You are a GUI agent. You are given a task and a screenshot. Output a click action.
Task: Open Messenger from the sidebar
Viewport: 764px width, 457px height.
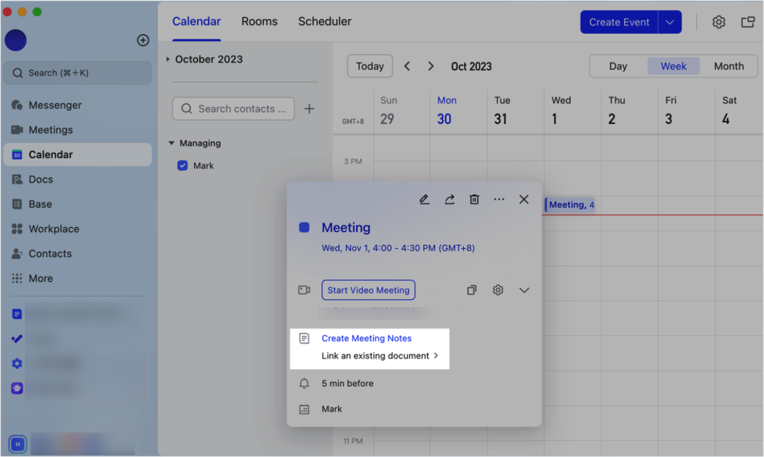(55, 105)
